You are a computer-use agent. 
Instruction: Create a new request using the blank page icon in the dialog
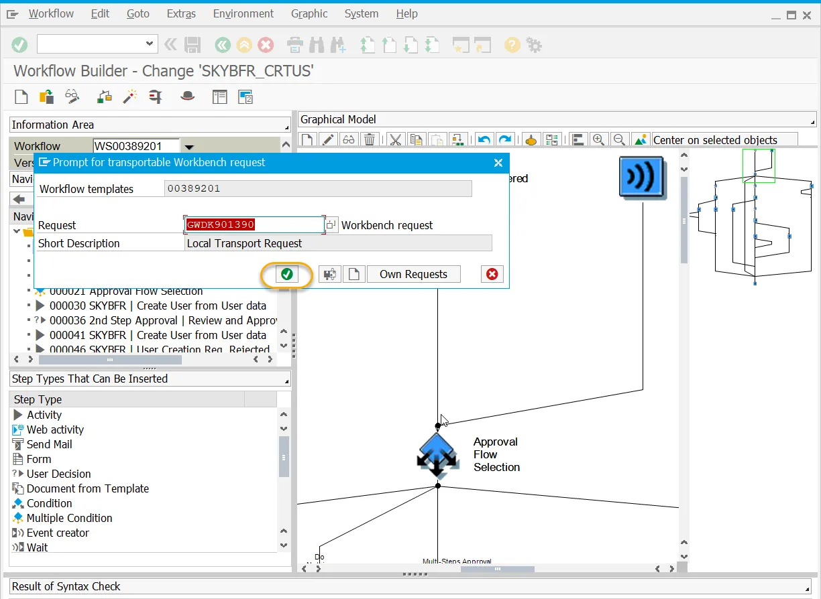354,274
